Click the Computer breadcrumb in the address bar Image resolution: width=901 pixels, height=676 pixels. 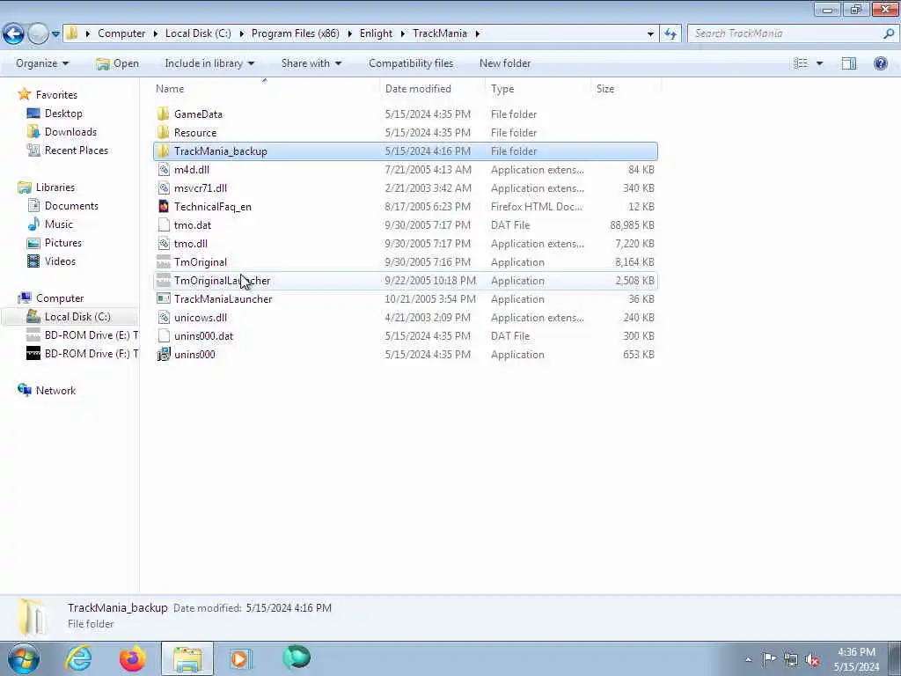121,33
